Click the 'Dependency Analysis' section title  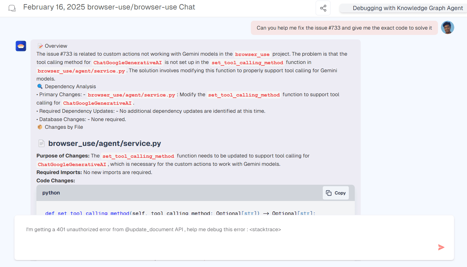pyautogui.click(x=70, y=86)
